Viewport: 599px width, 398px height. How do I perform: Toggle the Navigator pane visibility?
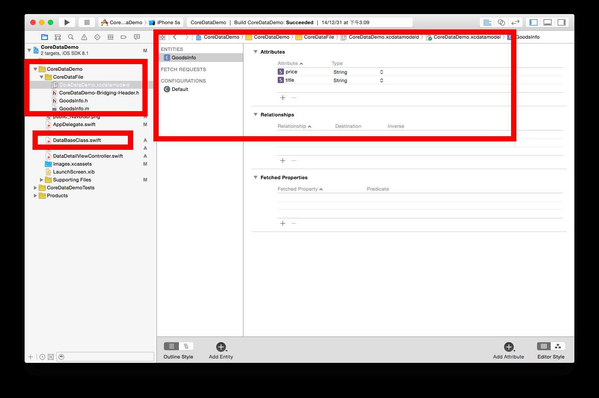pyautogui.click(x=534, y=22)
